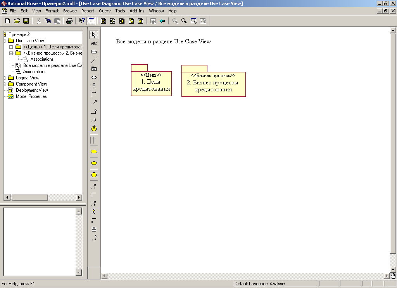Expand the Logical View tree node
The width and height of the screenshot is (397, 288).
pyautogui.click(x=5, y=78)
